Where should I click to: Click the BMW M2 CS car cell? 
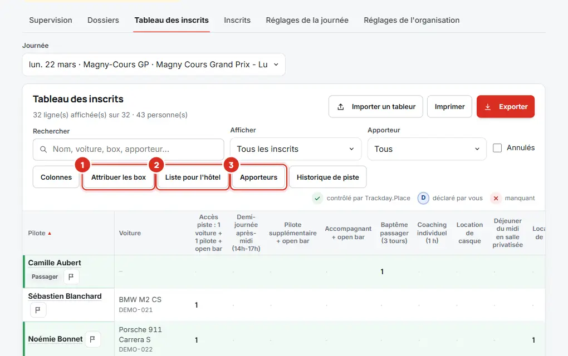140,300
